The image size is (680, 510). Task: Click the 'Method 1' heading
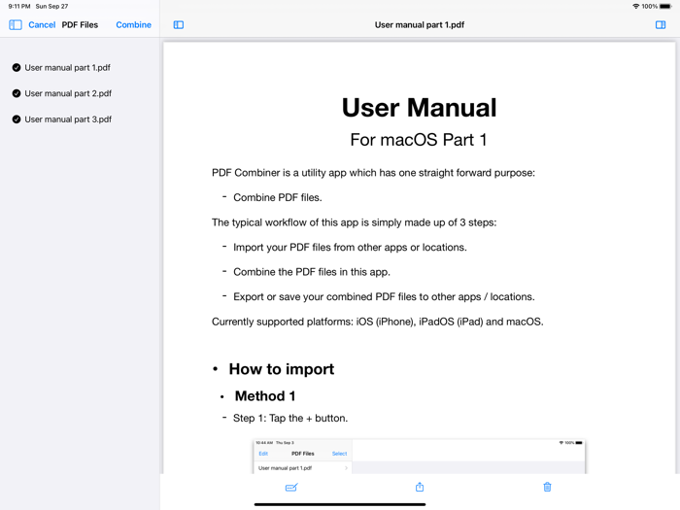[265, 396]
